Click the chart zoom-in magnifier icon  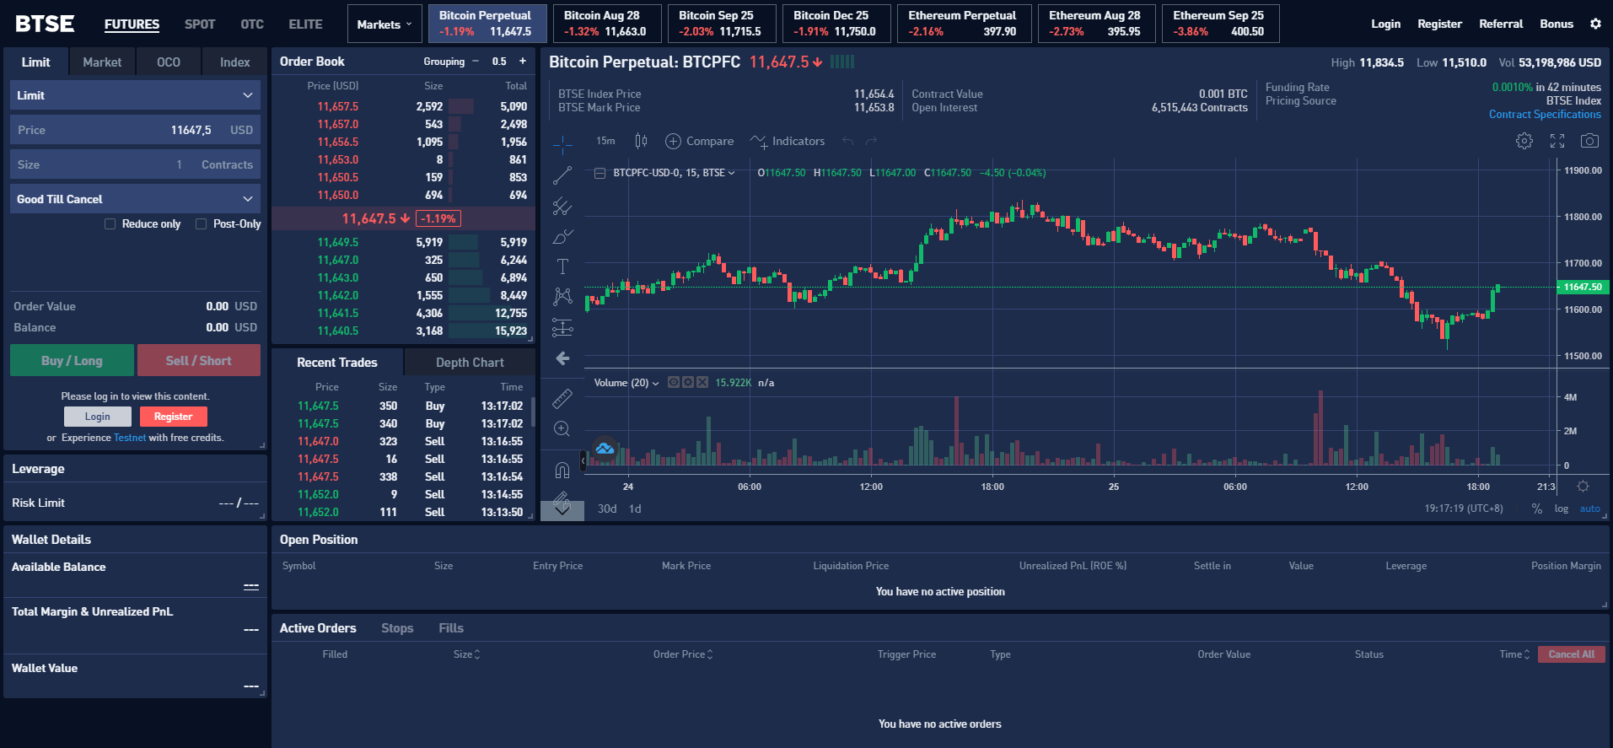tap(562, 429)
